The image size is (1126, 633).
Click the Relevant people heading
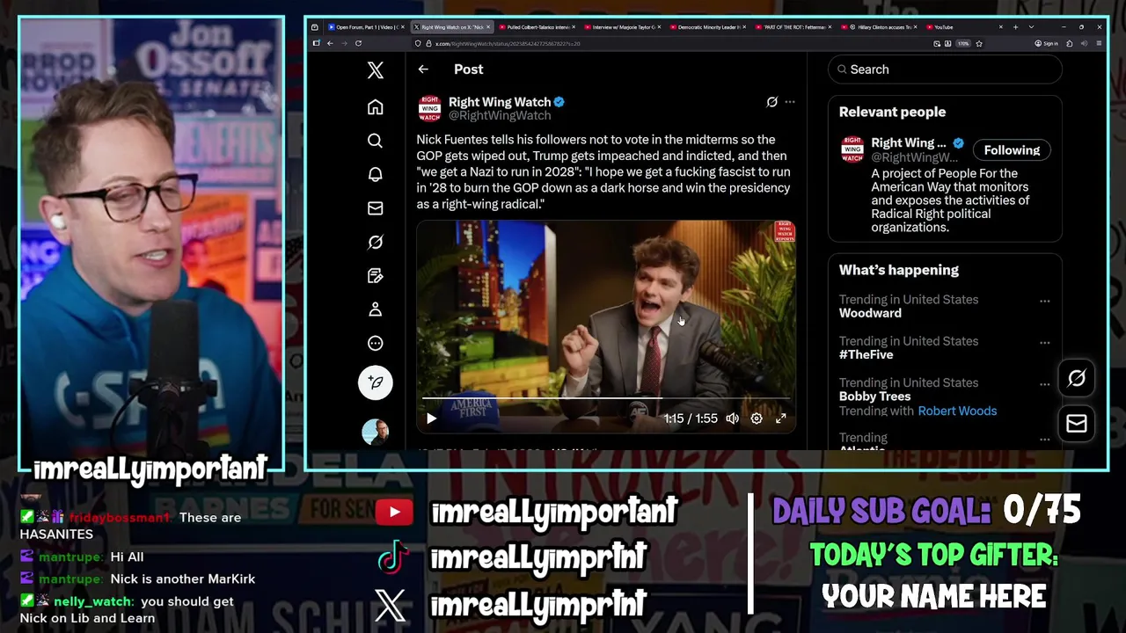click(892, 113)
